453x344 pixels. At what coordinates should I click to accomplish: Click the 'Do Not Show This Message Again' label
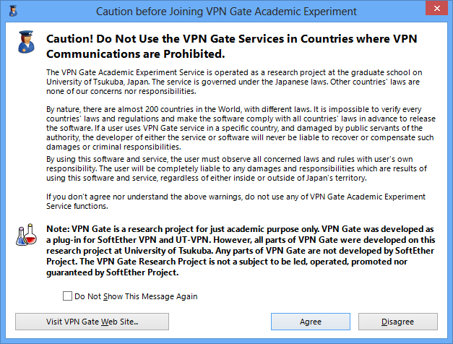point(136,296)
